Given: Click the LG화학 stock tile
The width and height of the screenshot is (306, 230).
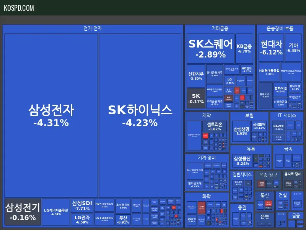Looking at the screenshot, I should point(192,220).
